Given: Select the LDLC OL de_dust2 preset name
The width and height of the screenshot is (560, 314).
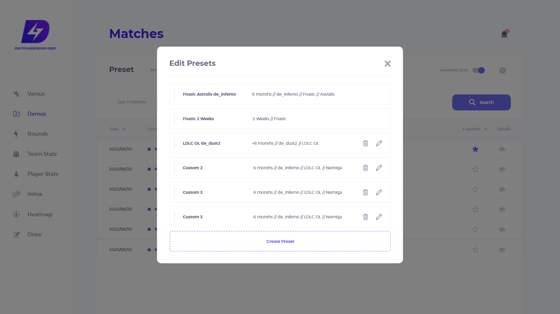Looking at the screenshot, I should click(201, 143).
